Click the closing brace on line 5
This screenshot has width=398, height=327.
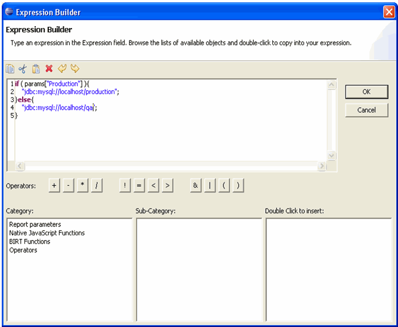pos(16,116)
